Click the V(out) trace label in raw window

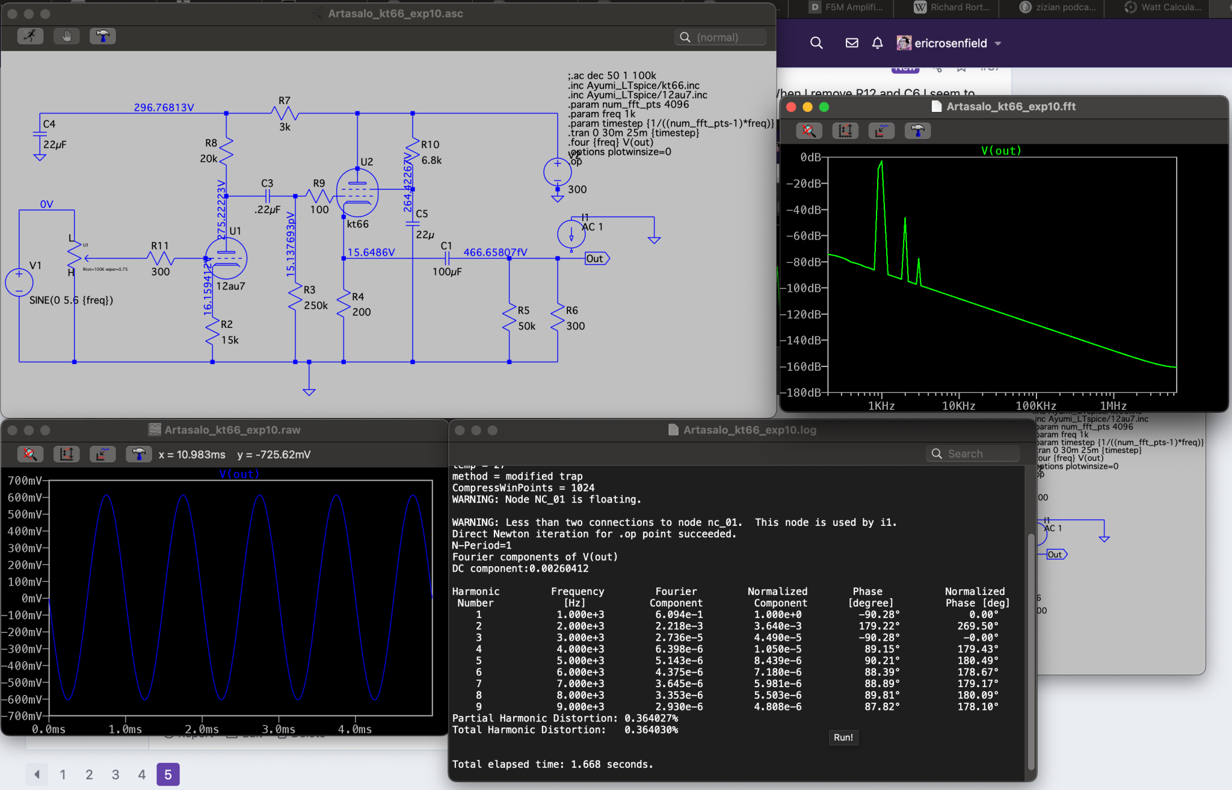(x=239, y=474)
